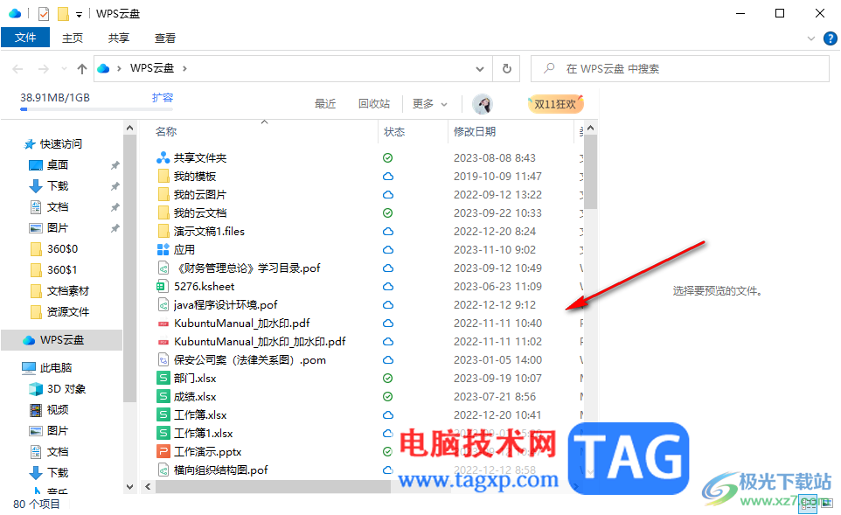This screenshot has height=515, width=841.
Task: Unpin 桌面 with its pin icon
Action: (115, 165)
